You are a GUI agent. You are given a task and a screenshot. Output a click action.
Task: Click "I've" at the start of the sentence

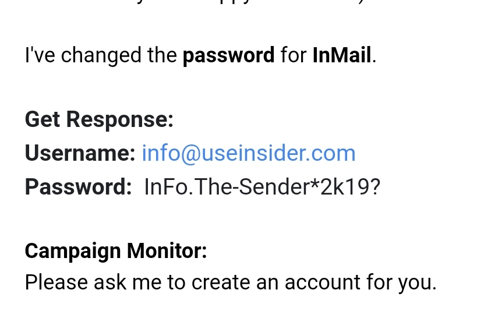[39, 55]
